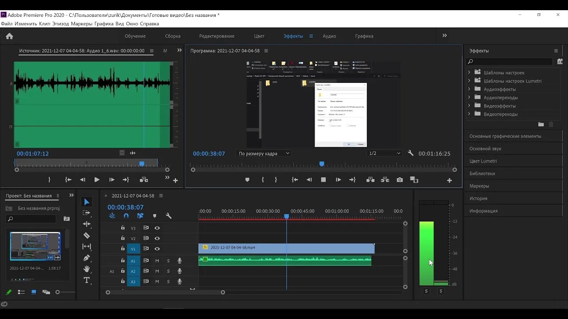Toggle V3 track output eye
This screenshot has height=319, width=568.
click(x=157, y=228)
